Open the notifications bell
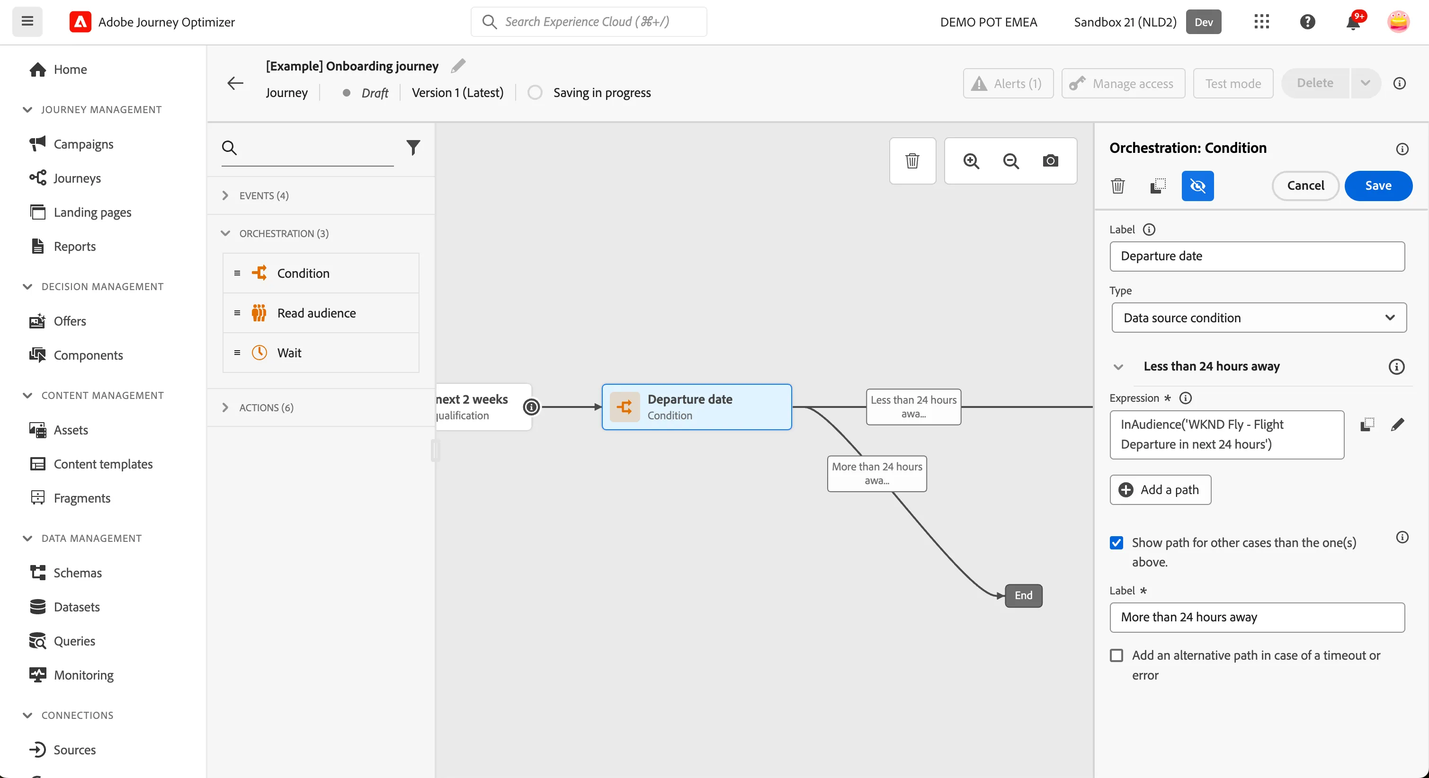The image size is (1429, 778). point(1353,22)
